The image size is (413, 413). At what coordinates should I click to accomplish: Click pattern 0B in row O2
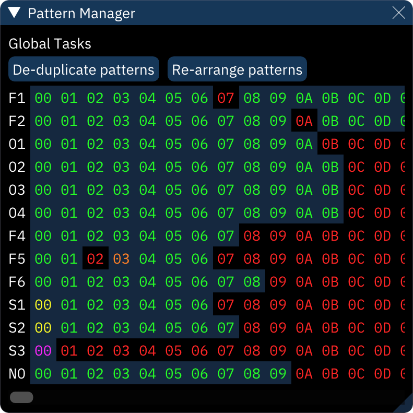pyautogui.click(x=330, y=167)
